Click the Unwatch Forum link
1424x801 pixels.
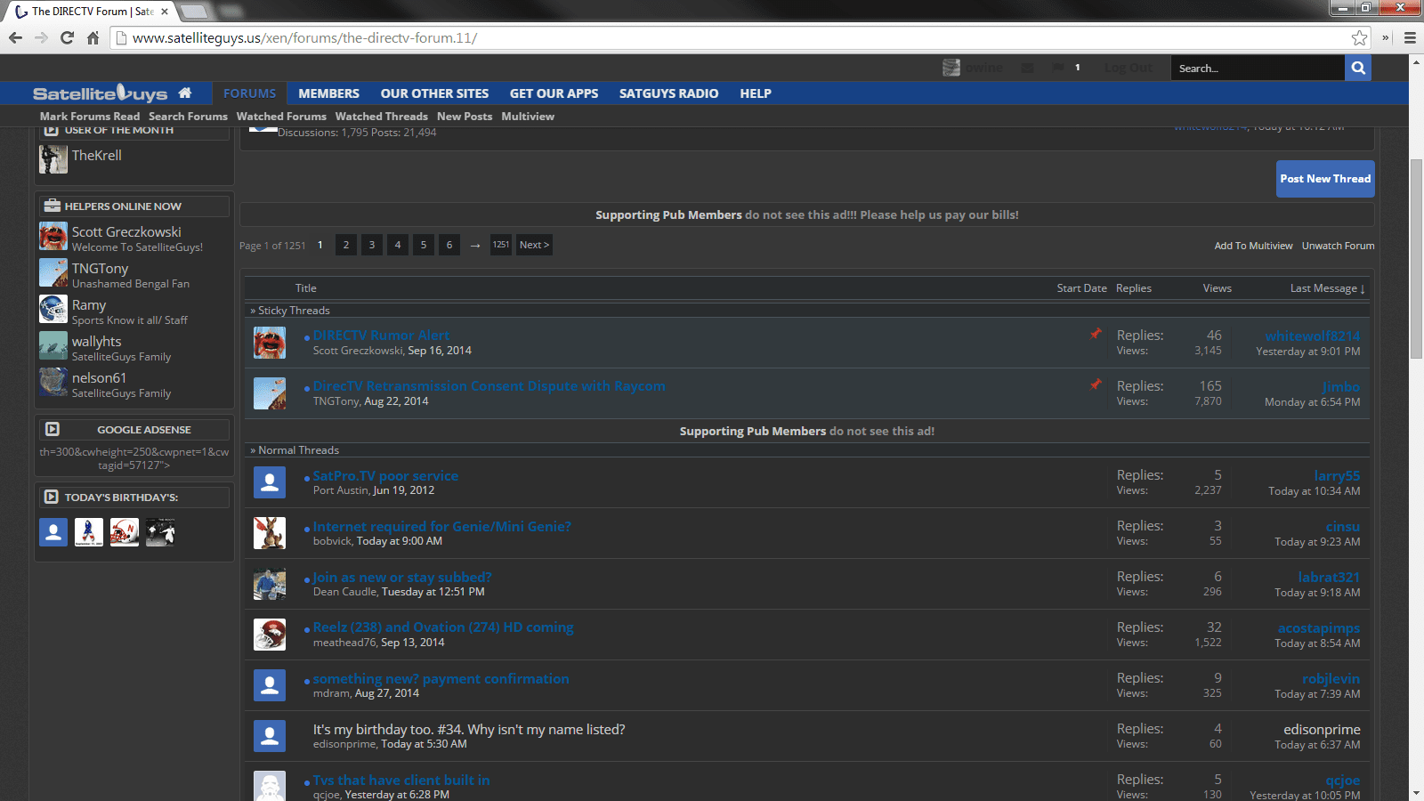pyautogui.click(x=1338, y=246)
